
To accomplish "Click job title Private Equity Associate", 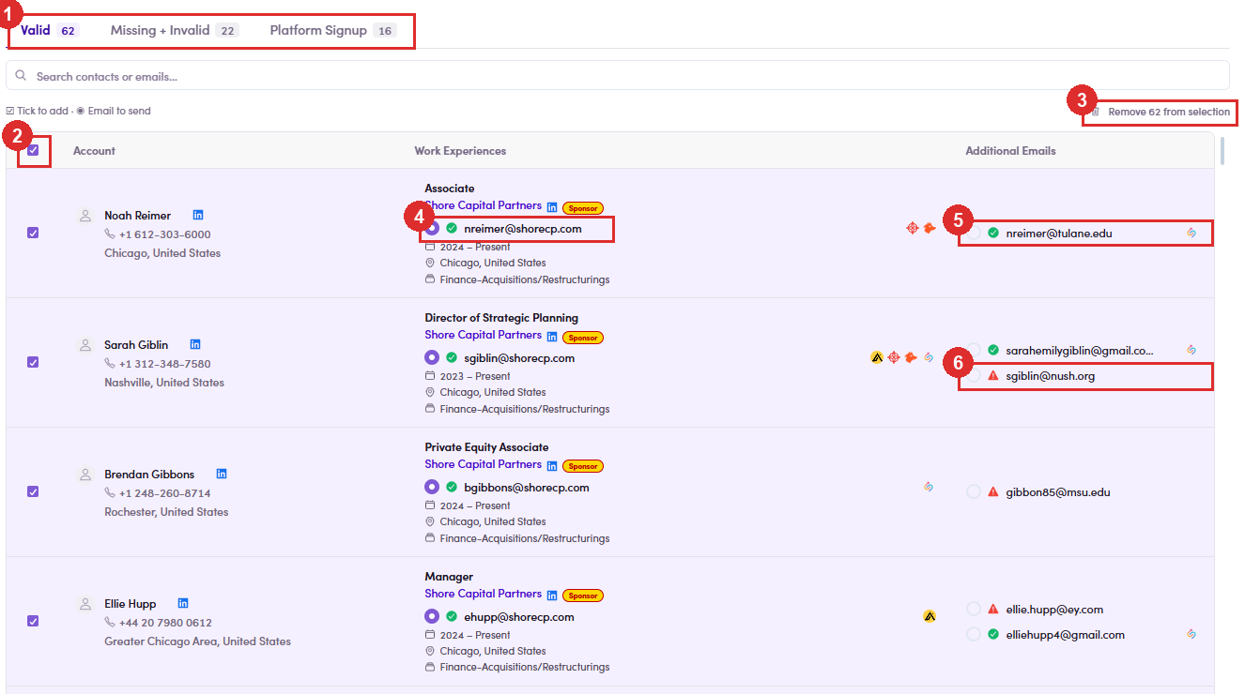I will pos(486,447).
